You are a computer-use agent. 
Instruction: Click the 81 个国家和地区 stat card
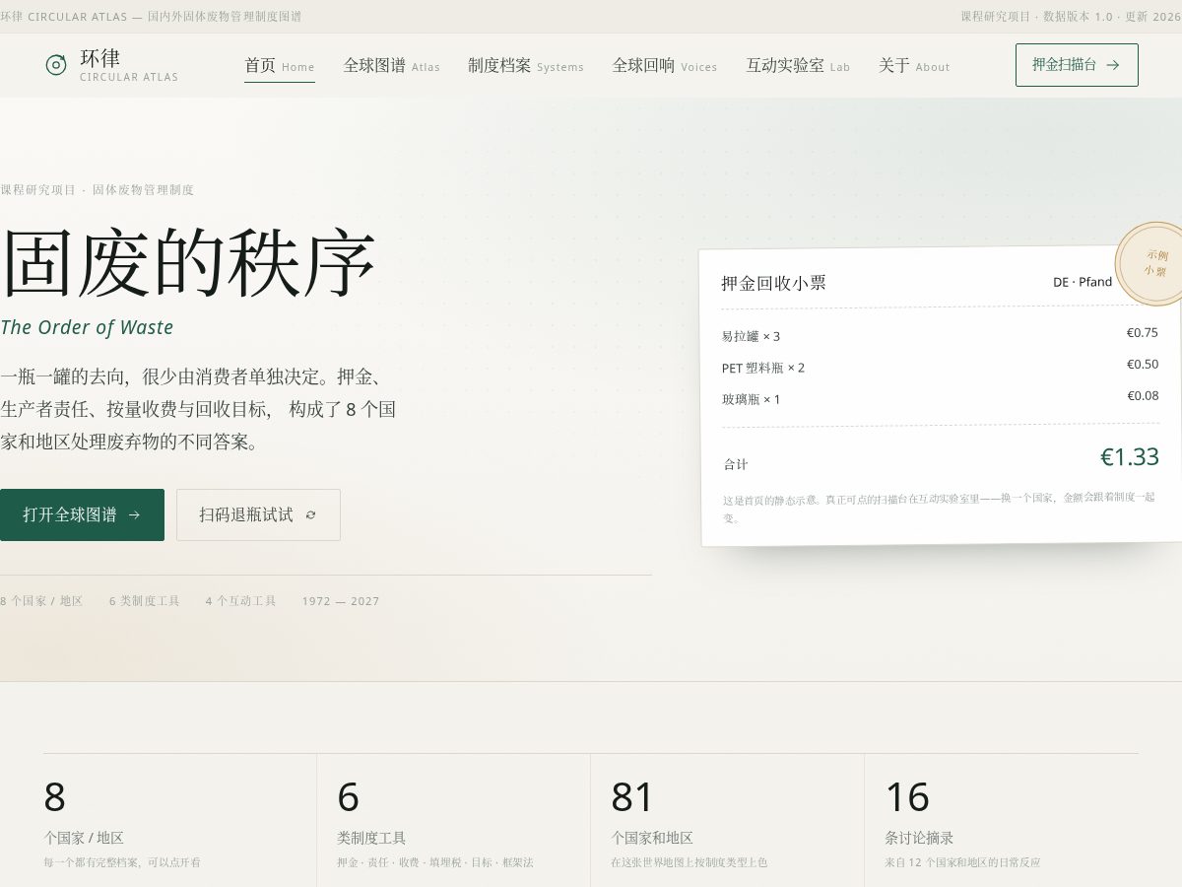pos(728,821)
